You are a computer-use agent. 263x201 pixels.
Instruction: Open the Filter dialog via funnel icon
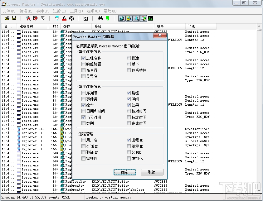pyautogui.click(x=57, y=18)
